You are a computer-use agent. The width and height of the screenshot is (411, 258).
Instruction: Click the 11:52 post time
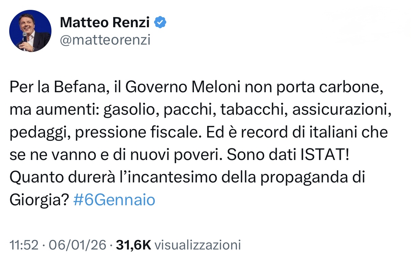pos(24,245)
